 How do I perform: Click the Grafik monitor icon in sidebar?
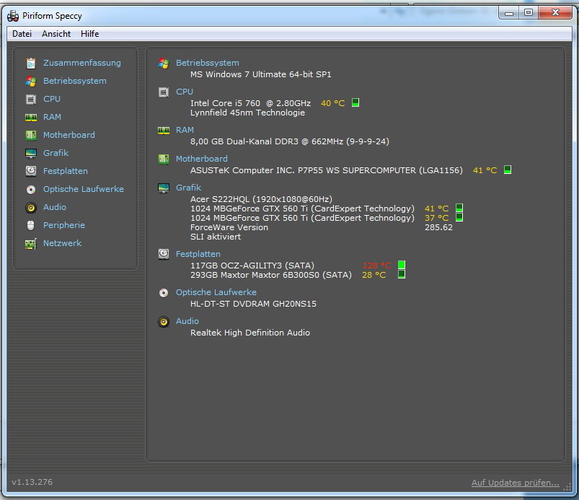coord(31,154)
